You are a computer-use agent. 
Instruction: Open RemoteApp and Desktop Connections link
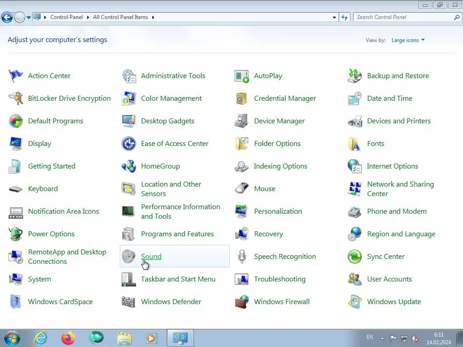67,257
